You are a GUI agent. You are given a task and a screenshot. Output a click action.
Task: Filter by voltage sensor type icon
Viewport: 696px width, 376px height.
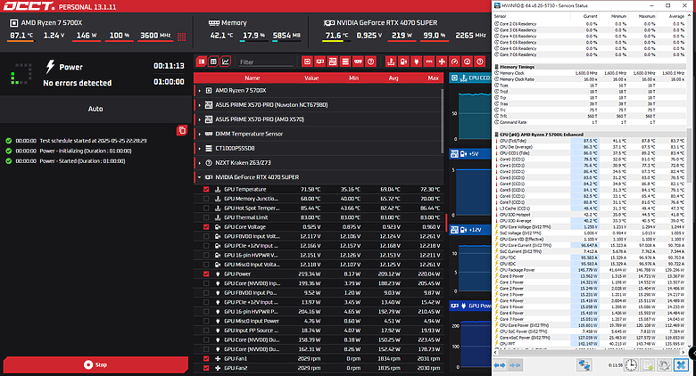point(403,61)
